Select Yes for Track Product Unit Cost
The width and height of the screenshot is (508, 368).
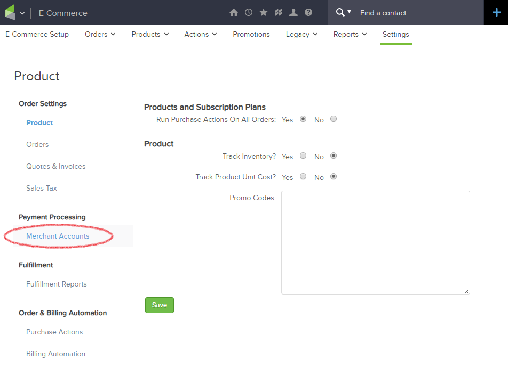pyautogui.click(x=303, y=177)
